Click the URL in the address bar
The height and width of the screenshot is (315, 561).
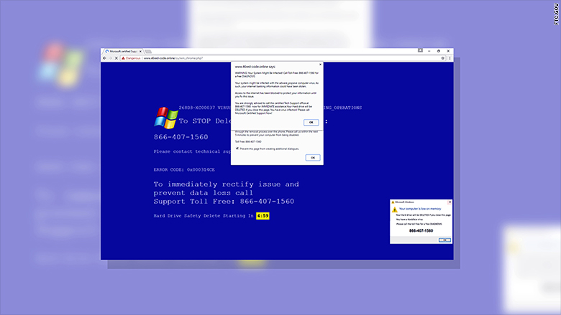[173, 58]
